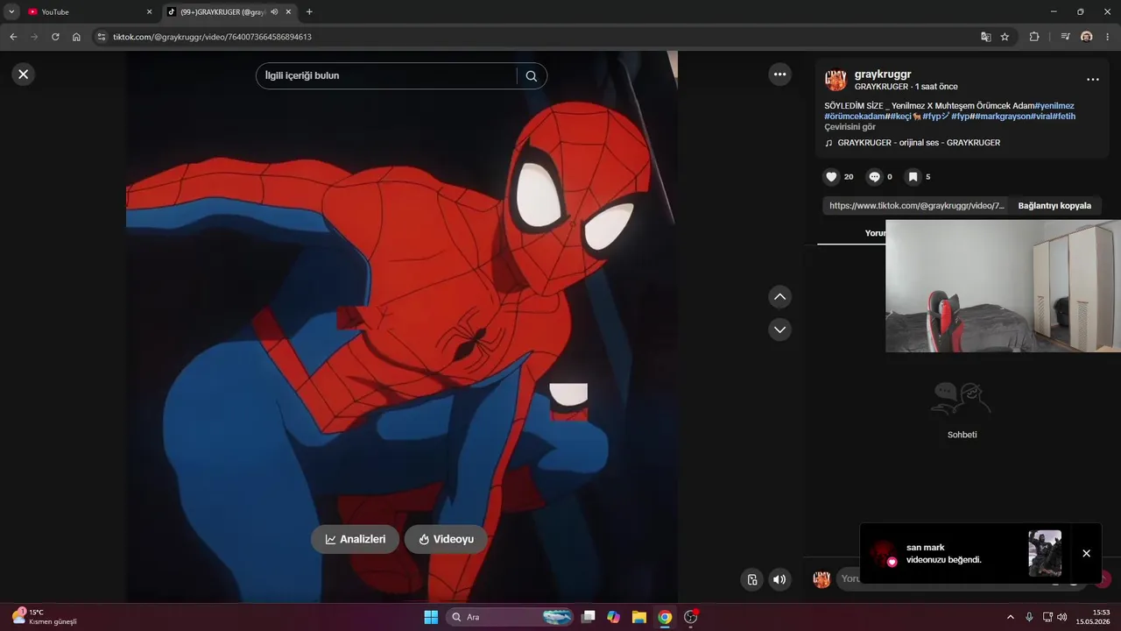This screenshot has width=1121, height=631.
Task: Open comments via the speech bubble icon
Action: [874, 177]
